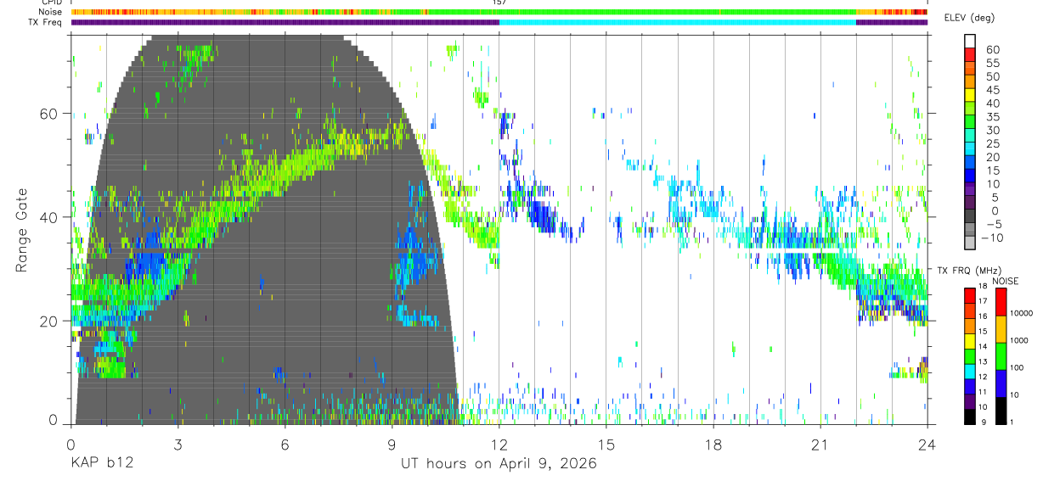Select the '14' tick on TX FRQ scale
1043x481 pixels.
click(981, 347)
